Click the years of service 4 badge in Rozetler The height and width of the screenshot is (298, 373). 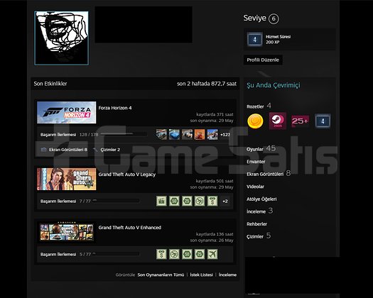tap(323, 121)
